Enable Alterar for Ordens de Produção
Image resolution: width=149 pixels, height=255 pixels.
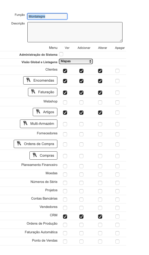point(100,225)
